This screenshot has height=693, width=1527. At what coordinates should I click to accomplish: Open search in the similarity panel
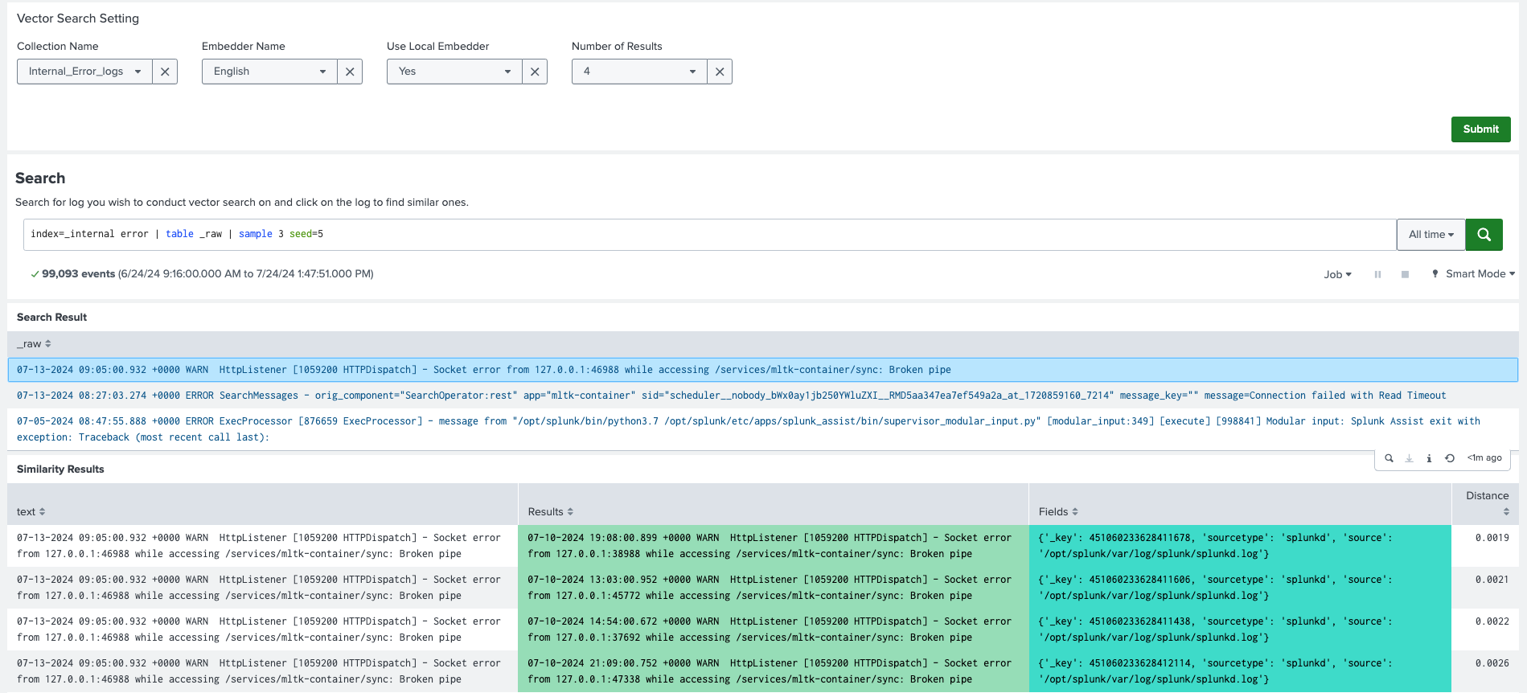(x=1389, y=458)
